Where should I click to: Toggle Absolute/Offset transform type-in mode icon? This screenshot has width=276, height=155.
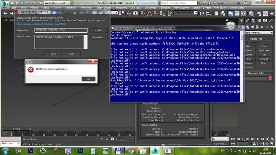[113, 139]
